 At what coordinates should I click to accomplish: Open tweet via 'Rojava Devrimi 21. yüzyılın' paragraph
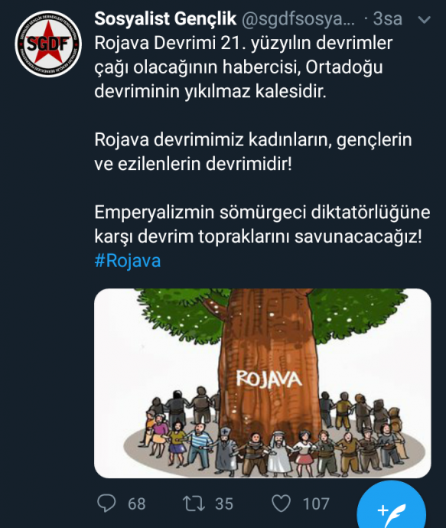pyautogui.click(x=243, y=67)
